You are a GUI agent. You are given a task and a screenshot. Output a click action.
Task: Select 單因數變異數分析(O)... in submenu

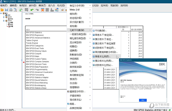pyautogui.click(x=107, y=52)
